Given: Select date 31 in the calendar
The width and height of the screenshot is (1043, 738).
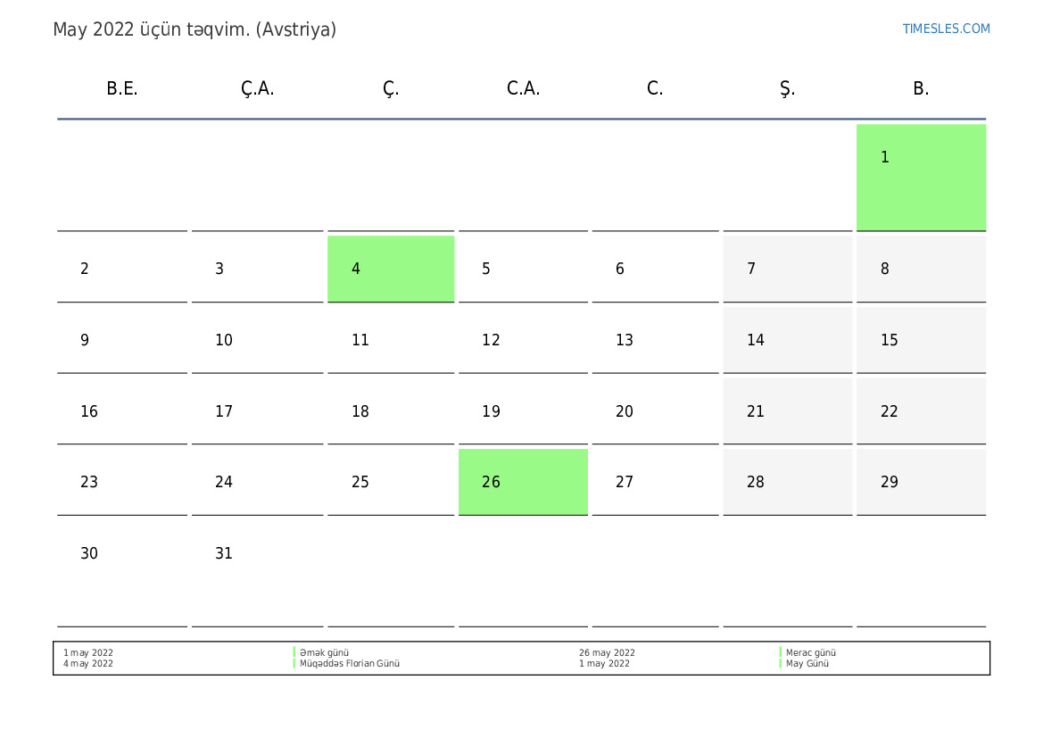Looking at the screenshot, I should coord(258,573).
